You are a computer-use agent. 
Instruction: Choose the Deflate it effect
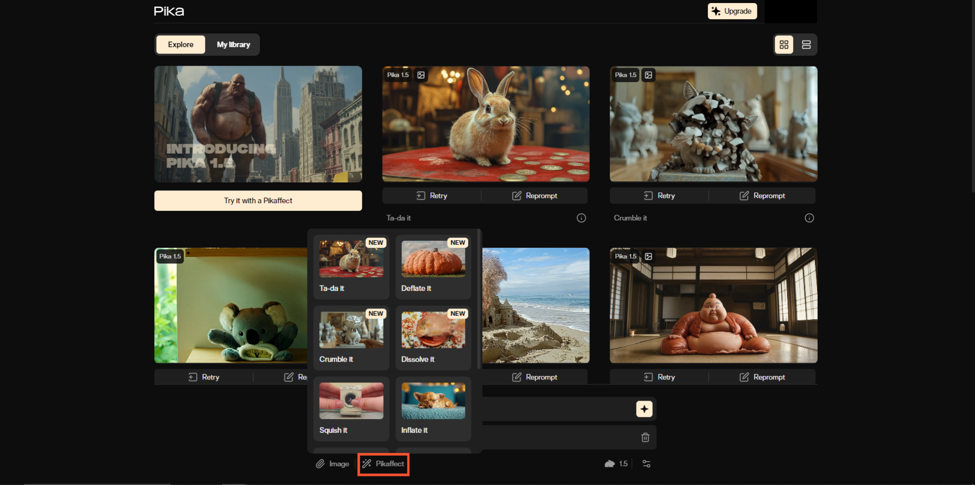433,267
